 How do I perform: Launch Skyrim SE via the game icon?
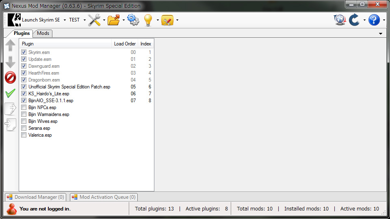tap(14, 20)
